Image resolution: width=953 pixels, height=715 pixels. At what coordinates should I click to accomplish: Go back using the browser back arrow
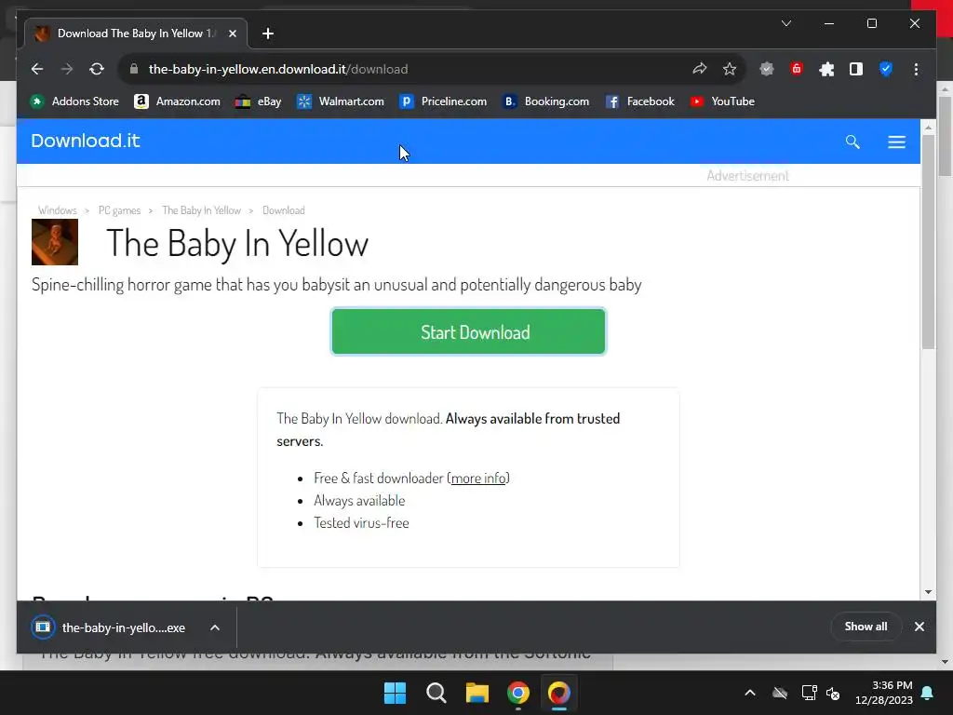[37, 69]
